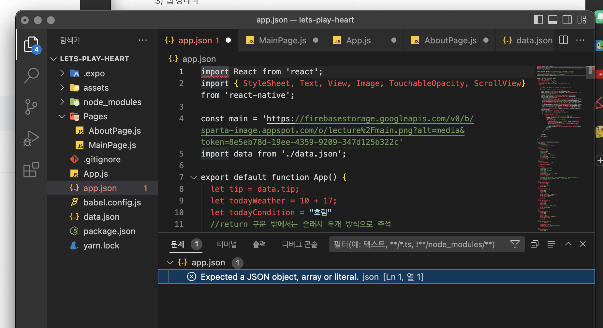Toggle secondary side bar layout icon
The height and width of the screenshot is (328, 603).
pos(567,20)
